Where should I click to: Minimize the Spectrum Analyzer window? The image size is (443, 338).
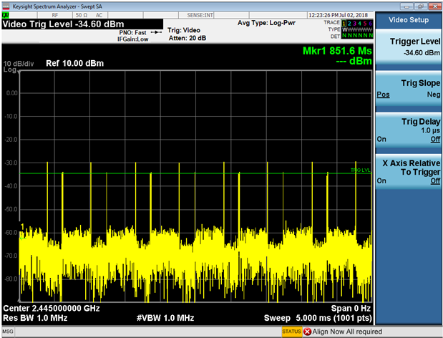click(407, 6)
